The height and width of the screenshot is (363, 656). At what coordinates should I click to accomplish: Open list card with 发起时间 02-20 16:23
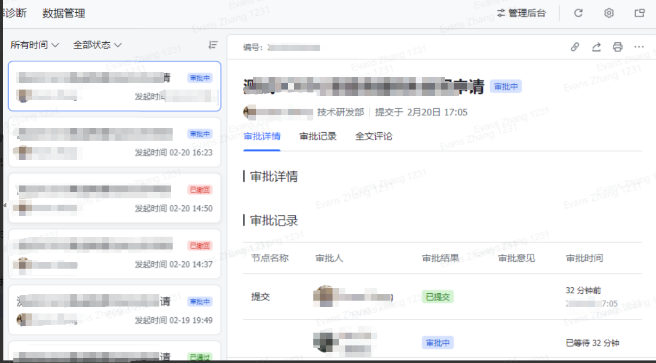(115, 142)
